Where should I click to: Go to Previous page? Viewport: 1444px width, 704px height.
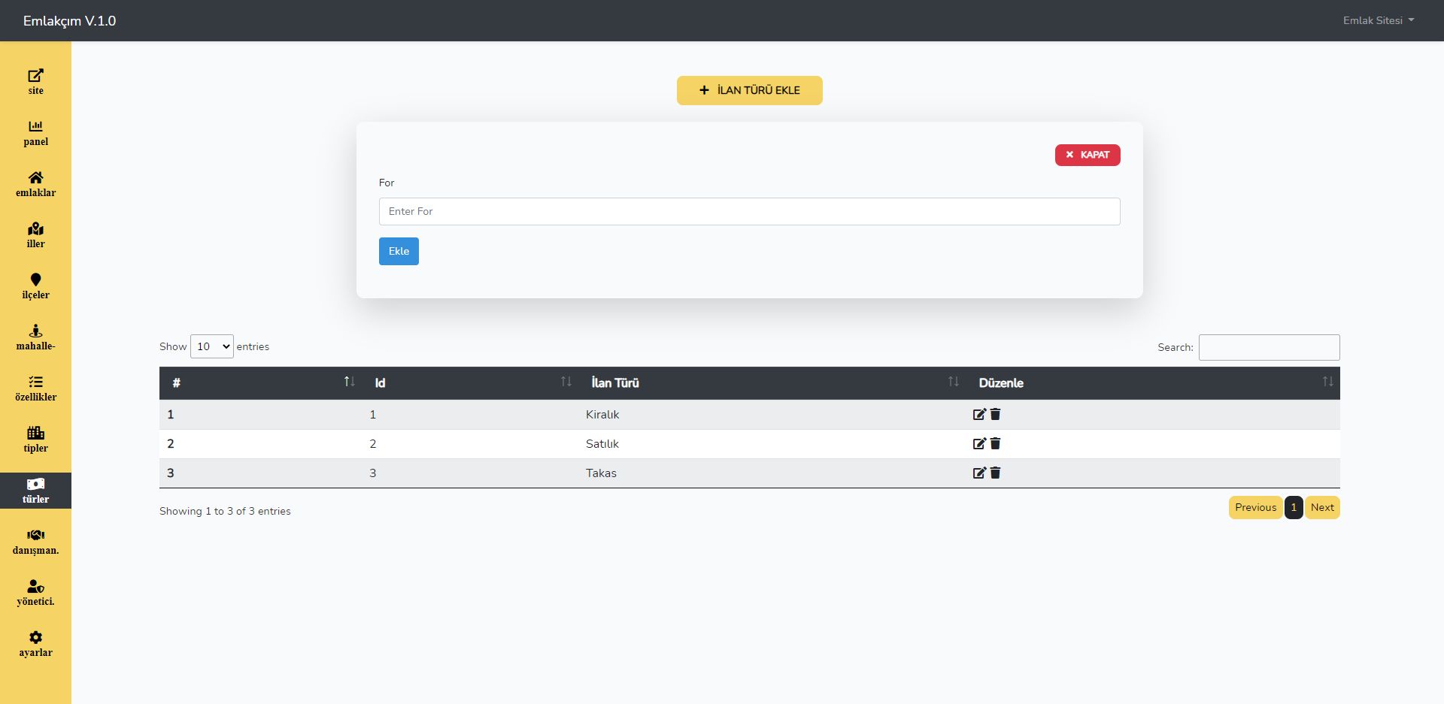tap(1255, 507)
